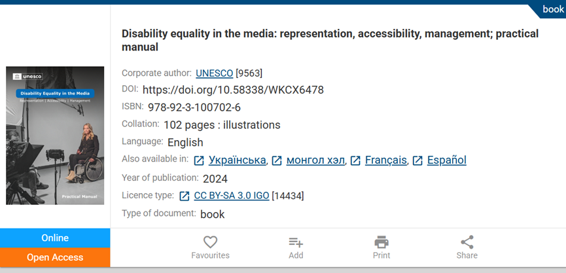Click external link icon before Українська
The width and height of the screenshot is (566, 273).
[x=199, y=160]
